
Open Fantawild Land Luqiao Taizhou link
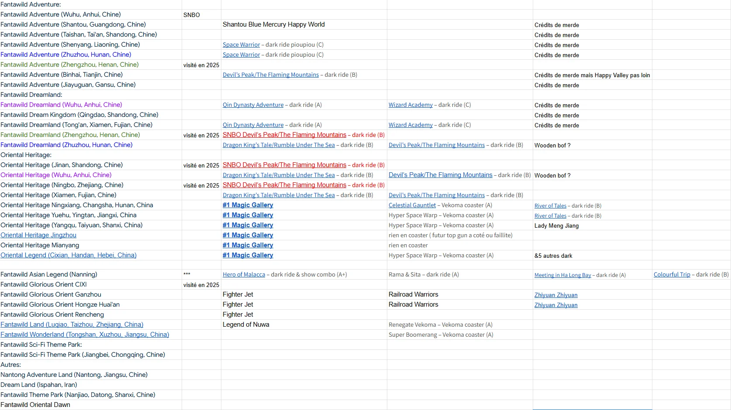[72, 325]
